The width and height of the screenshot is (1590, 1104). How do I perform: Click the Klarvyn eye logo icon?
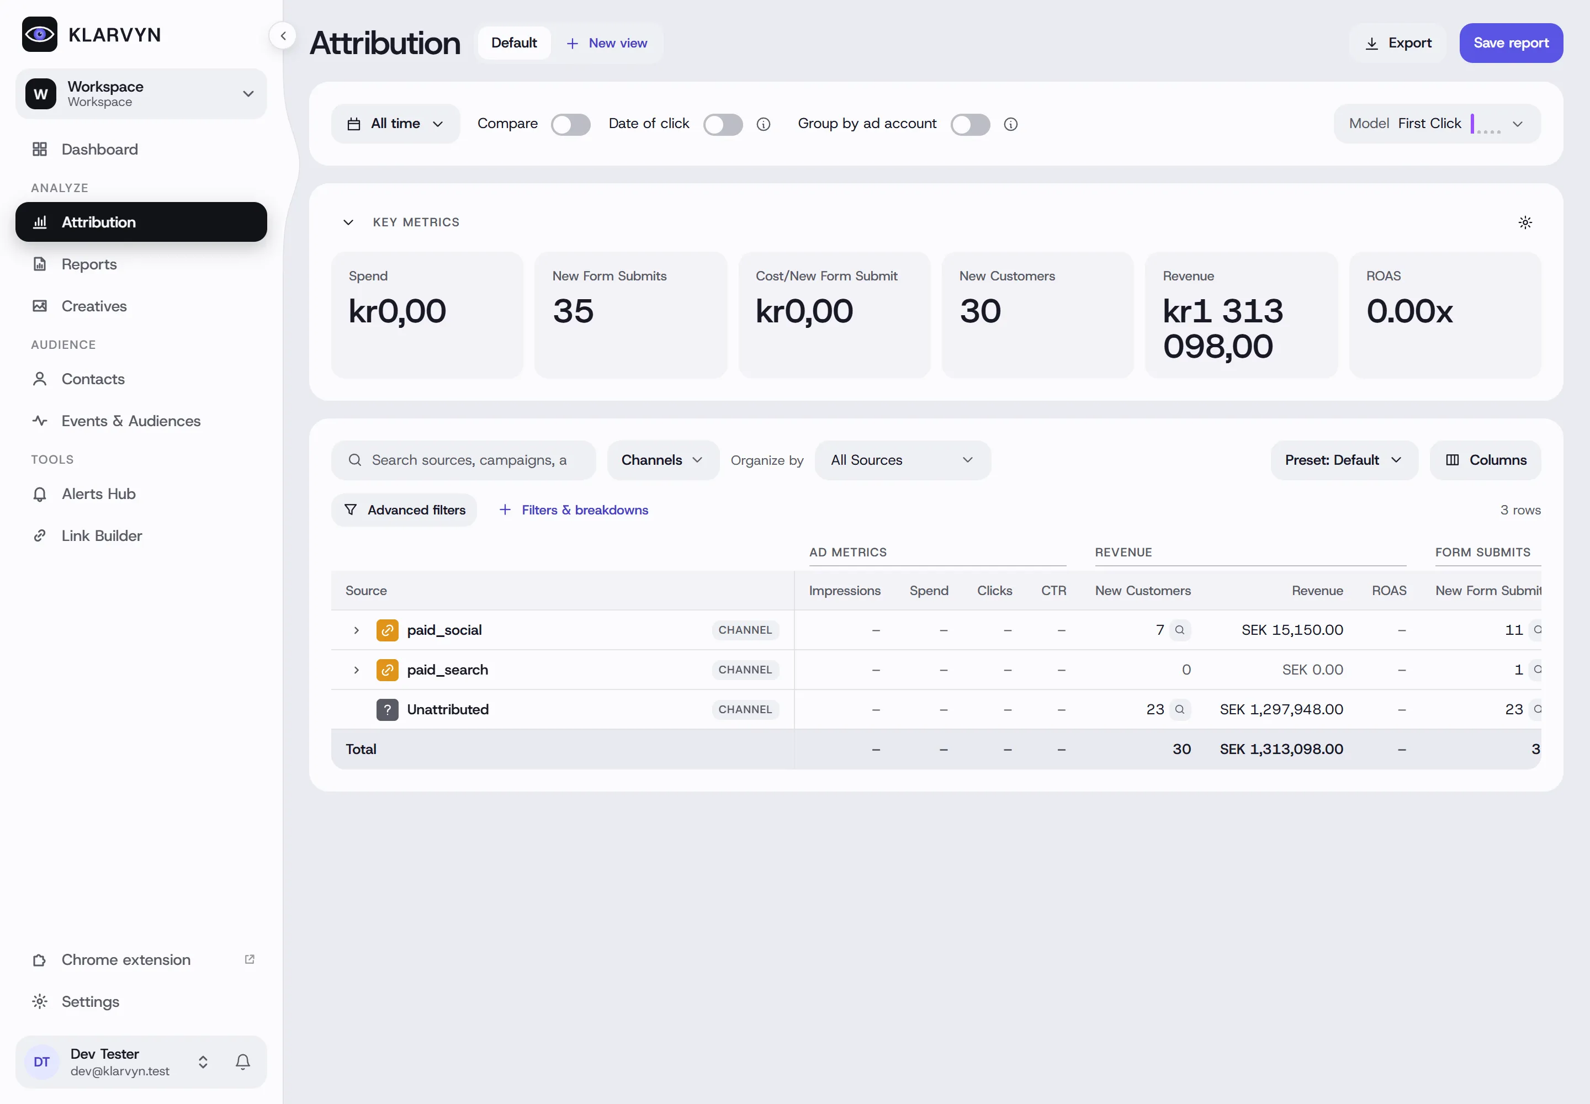(39, 35)
